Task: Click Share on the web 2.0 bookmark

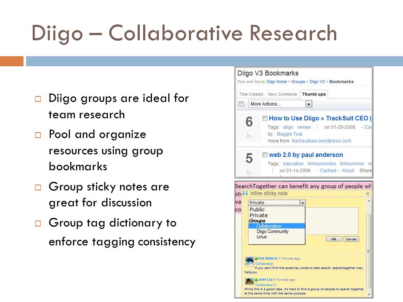Action: coord(366,171)
